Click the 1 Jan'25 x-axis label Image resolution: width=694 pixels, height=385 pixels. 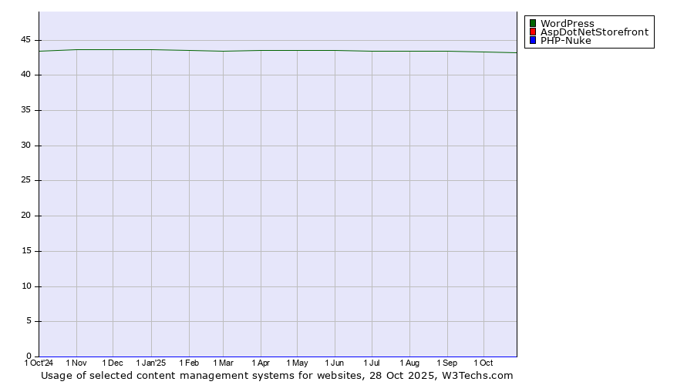(x=151, y=363)
